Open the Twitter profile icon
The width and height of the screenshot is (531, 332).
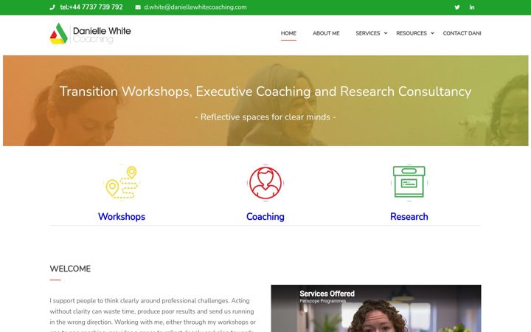pos(457,7)
